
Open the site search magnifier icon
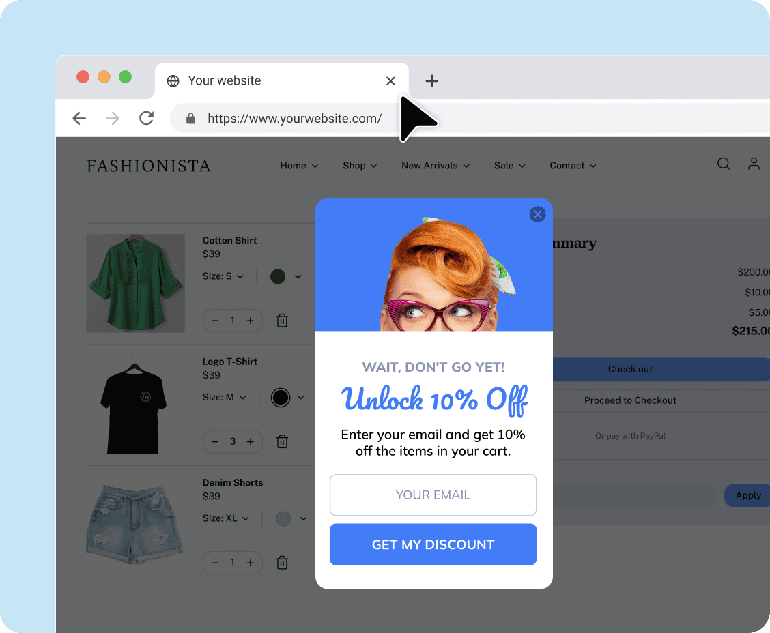724,164
